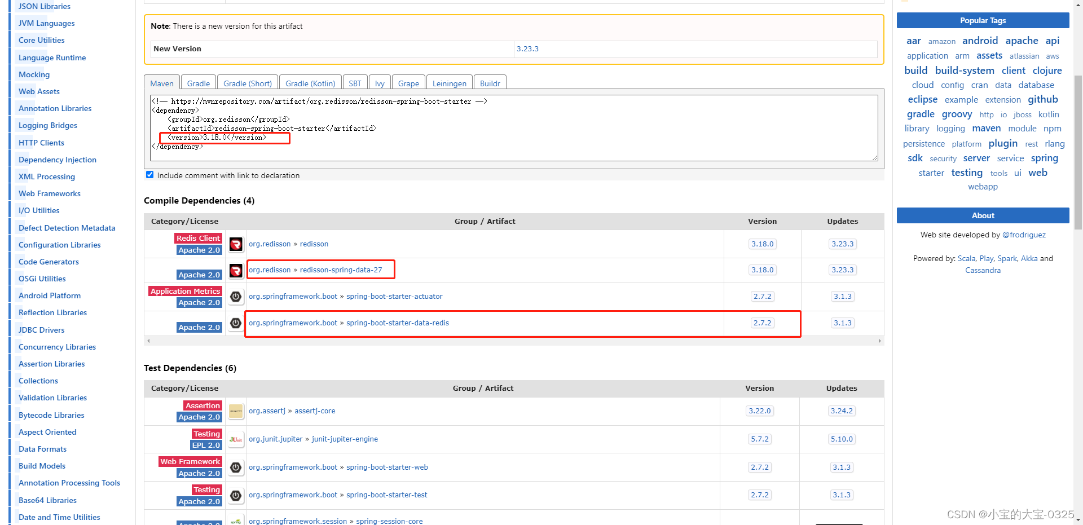Click update 3.24.2 for assertj-core
Image resolution: width=1083 pixels, height=525 pixels.
pos(842,411)
